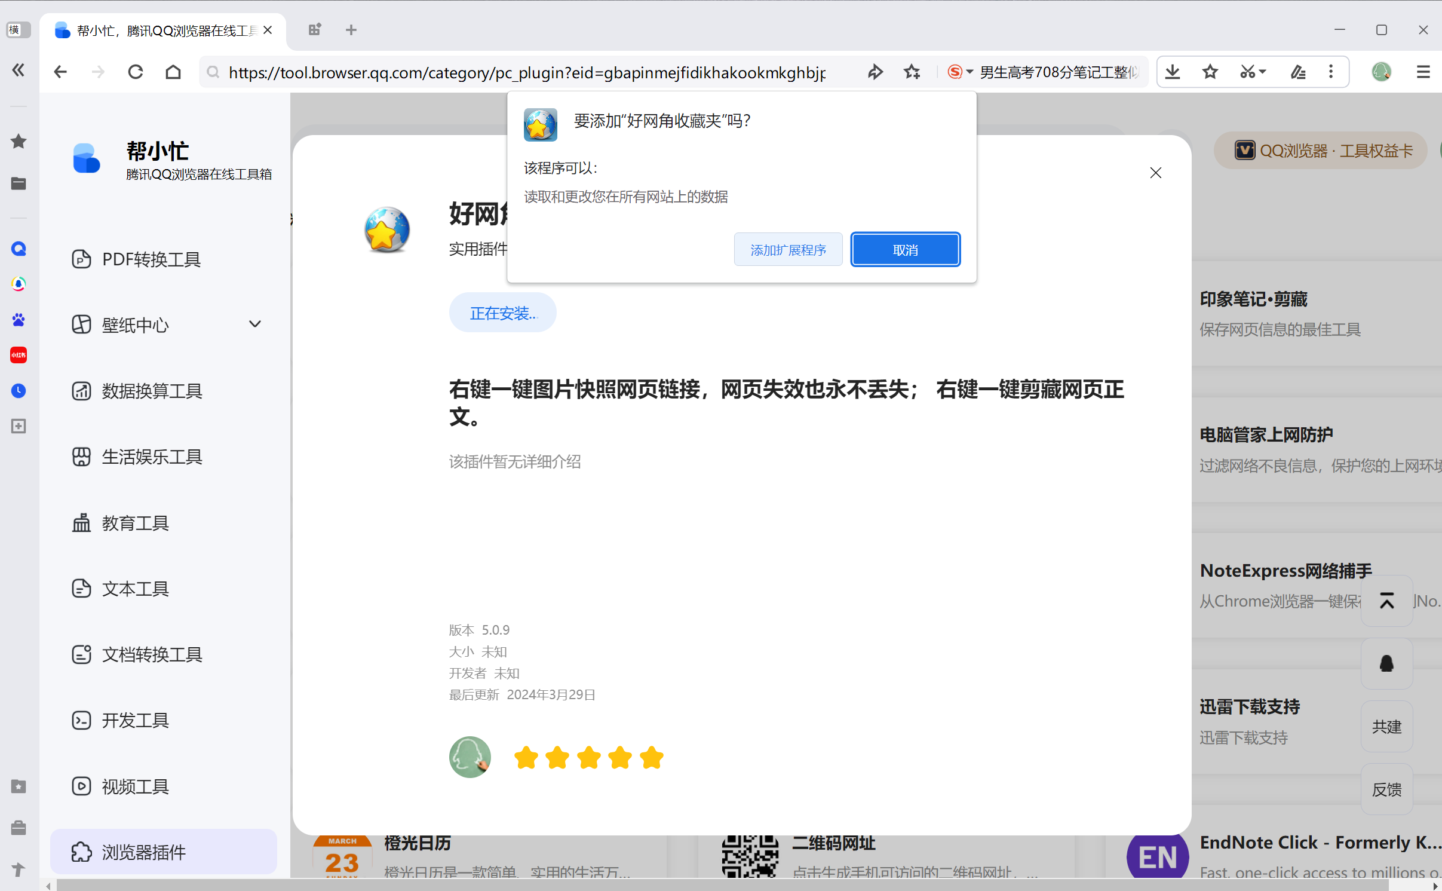1442x891 pixels.
Task: Reload the current page
Action: (136, 72)
